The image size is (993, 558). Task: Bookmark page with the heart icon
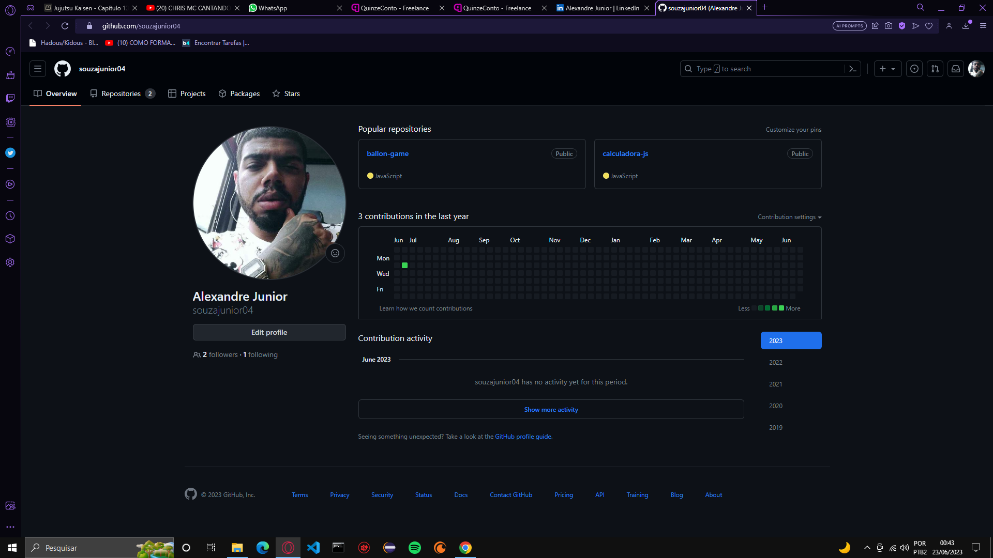coord(929,26)
